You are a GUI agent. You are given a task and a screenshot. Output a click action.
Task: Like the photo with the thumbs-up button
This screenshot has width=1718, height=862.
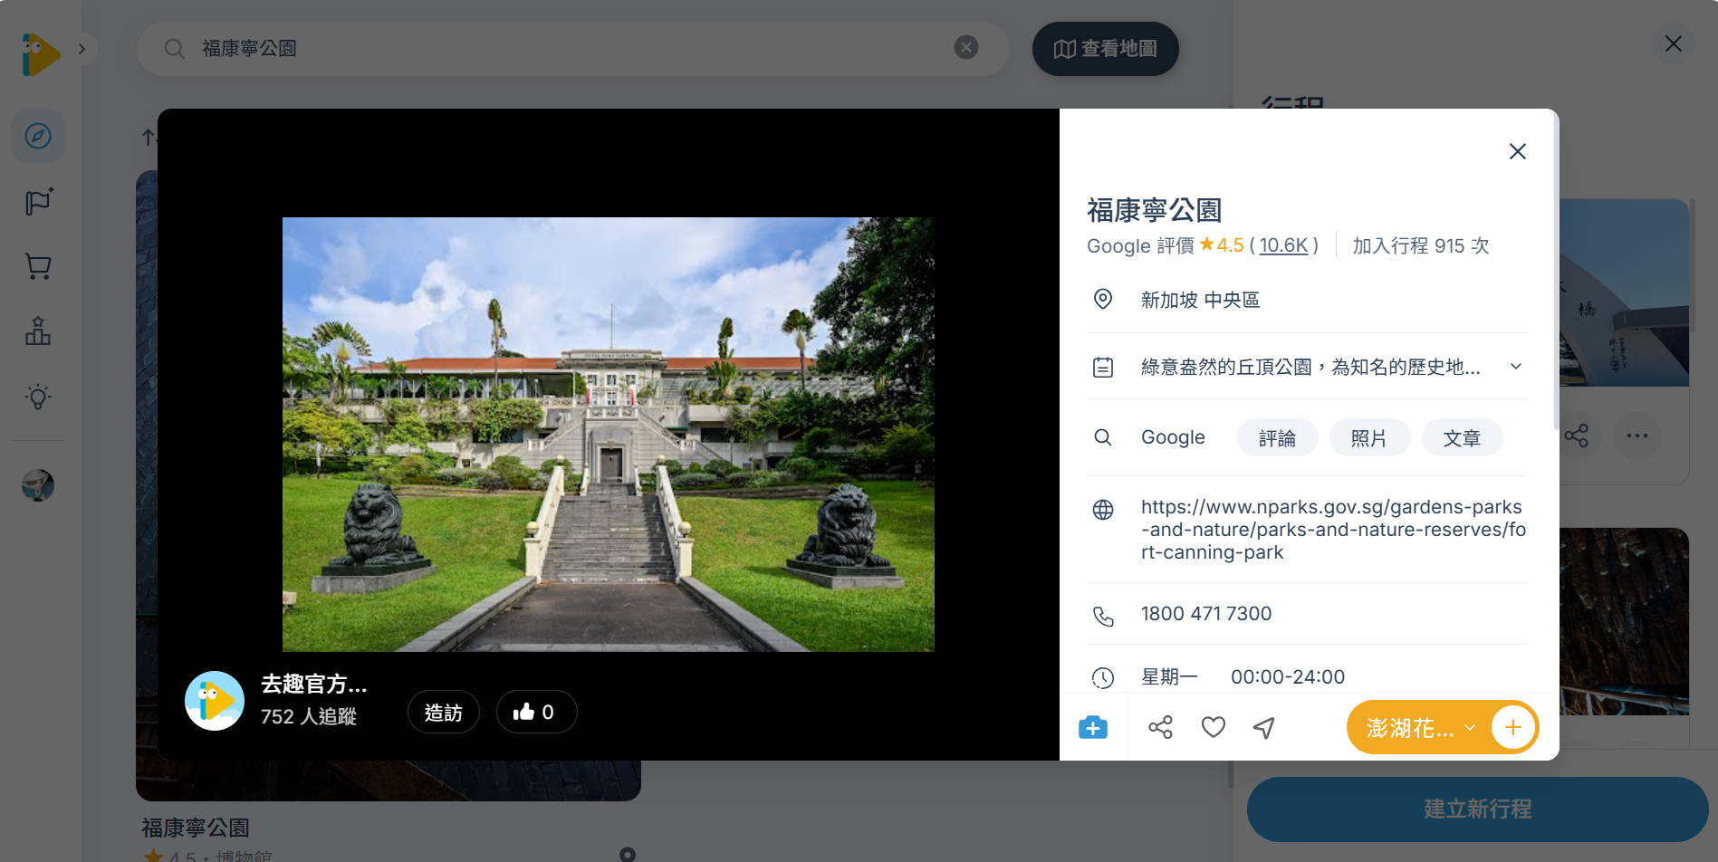[x=536, y=713]
